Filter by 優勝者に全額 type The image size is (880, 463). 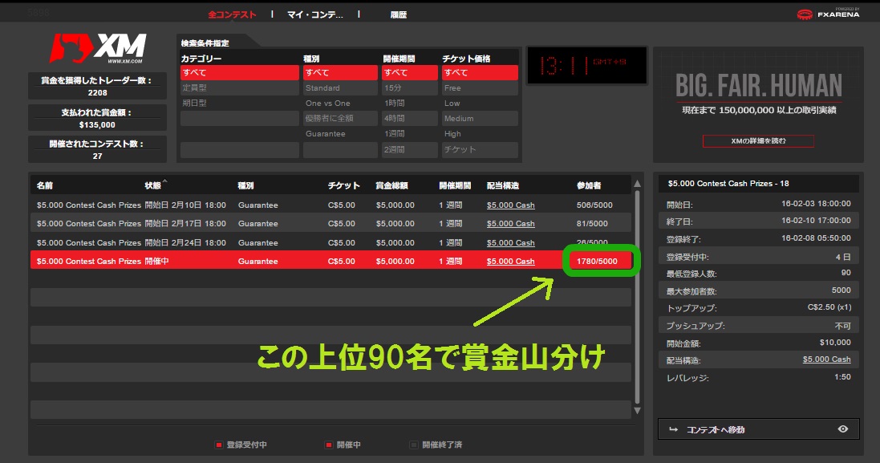click(340, 119)
